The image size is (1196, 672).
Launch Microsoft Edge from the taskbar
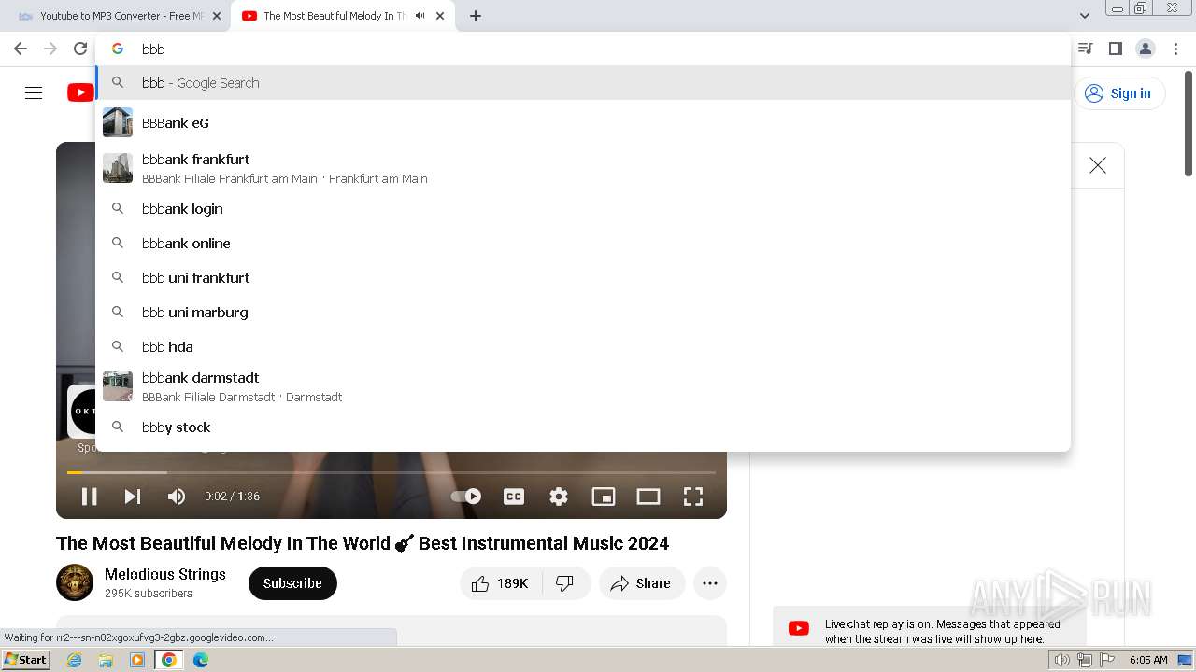tap(201, 660)
